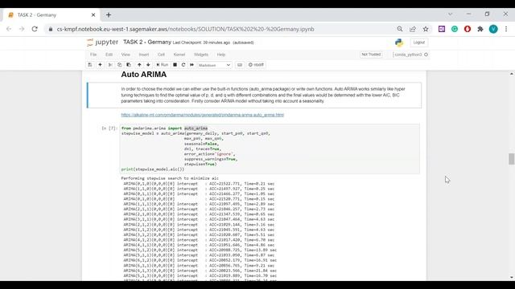
Task: Rename notebook title TASK 2 - Germany
Action: click(147, 43)
